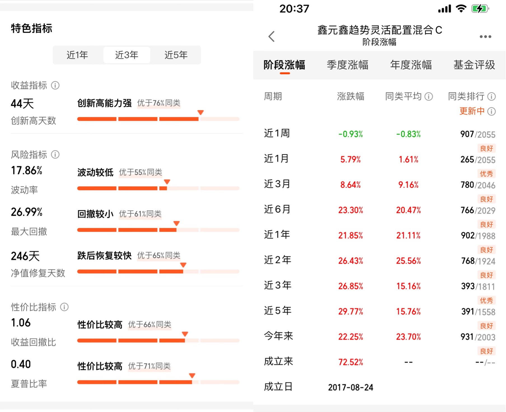This screenshot has width=506, height=412.
Task: Tap the 246天 recovery days value
Action: pyautogui.click(x=25, y=256)
